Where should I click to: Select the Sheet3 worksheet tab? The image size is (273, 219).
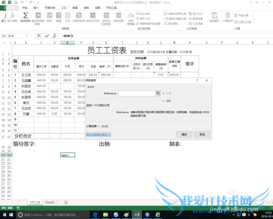[x=50, y=203]
